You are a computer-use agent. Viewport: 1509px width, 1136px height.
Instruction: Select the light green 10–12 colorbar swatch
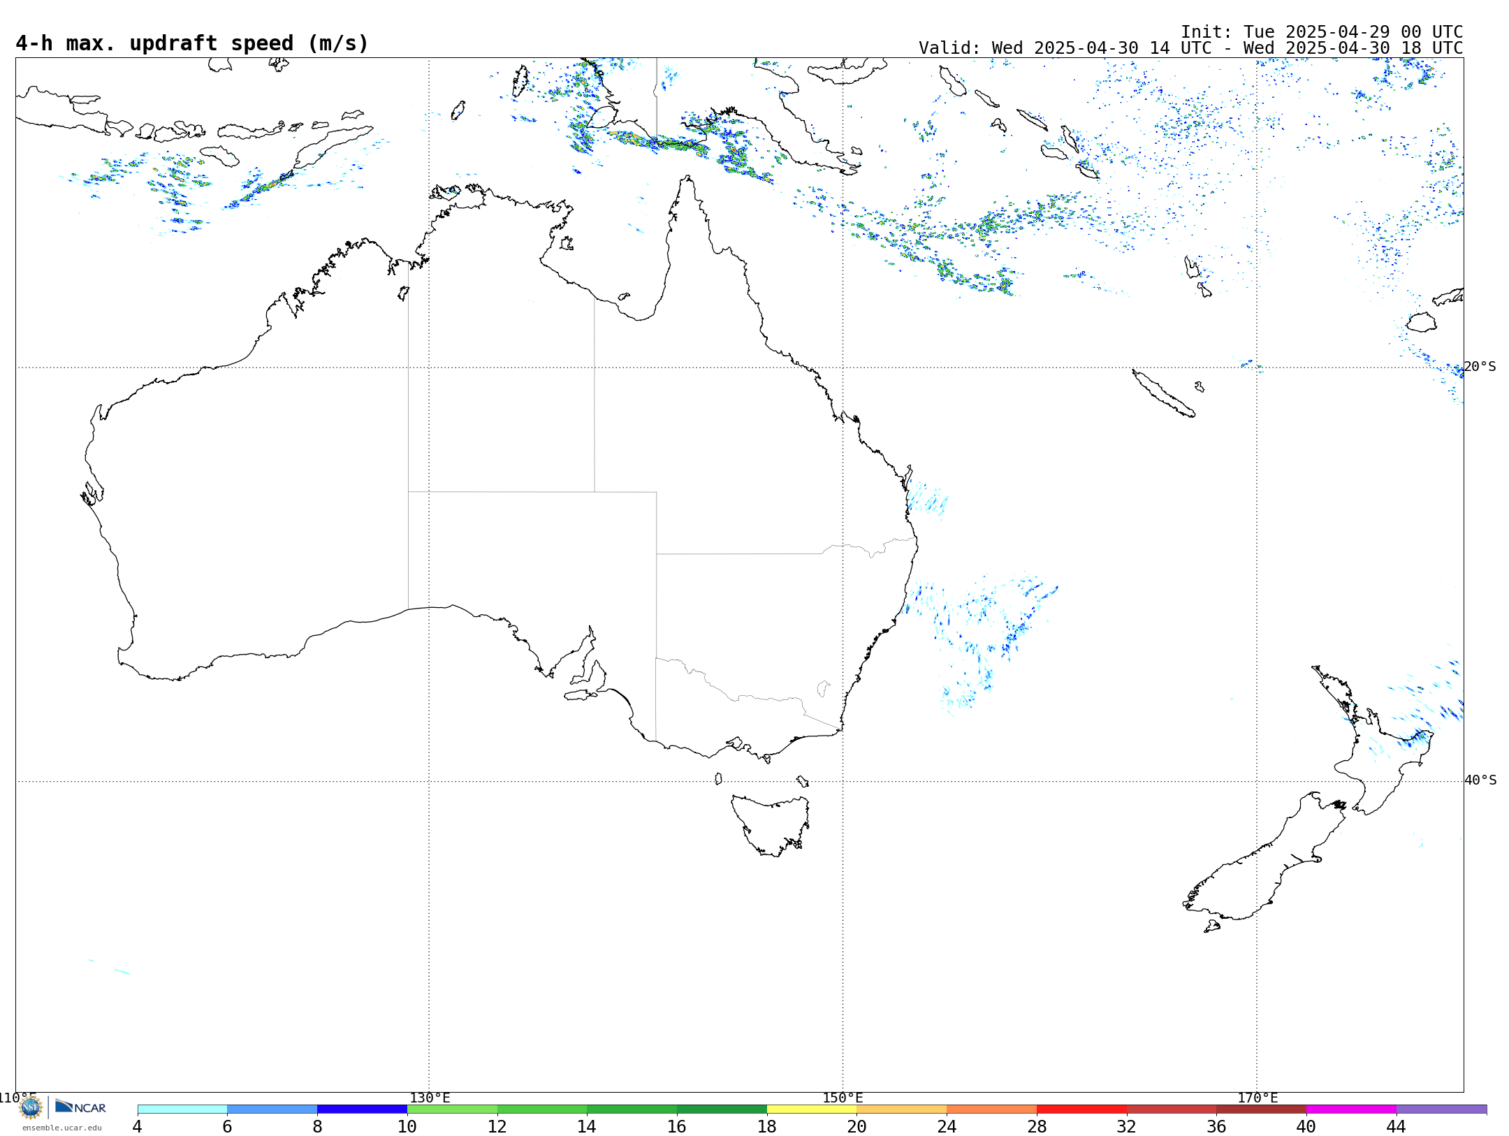pos(452,1109)
